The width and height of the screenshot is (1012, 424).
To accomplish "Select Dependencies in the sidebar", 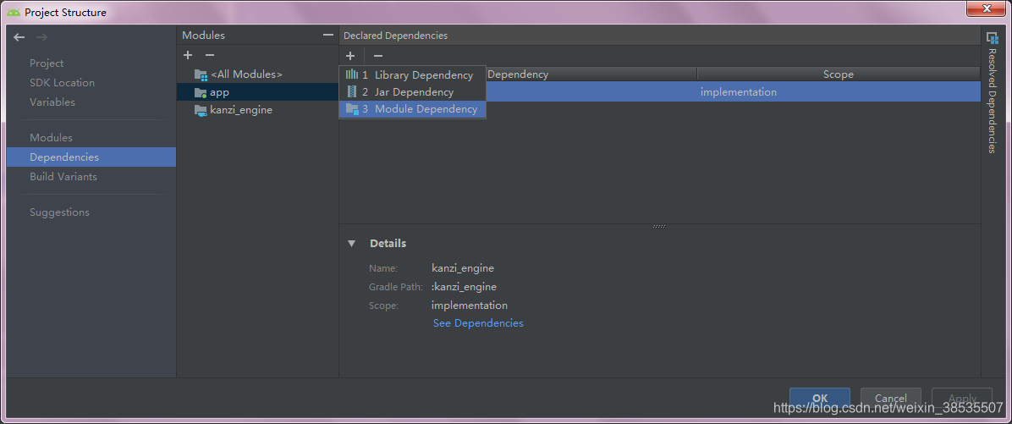I will click(91, 157).
